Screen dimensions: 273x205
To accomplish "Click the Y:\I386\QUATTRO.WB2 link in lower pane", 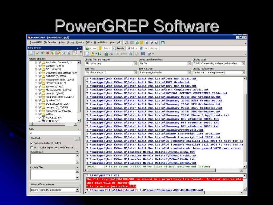I will 103,175.
